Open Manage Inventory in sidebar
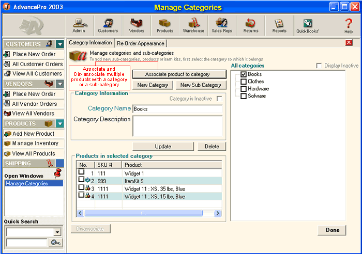The image size is (362, 254). tap(34, 144)
